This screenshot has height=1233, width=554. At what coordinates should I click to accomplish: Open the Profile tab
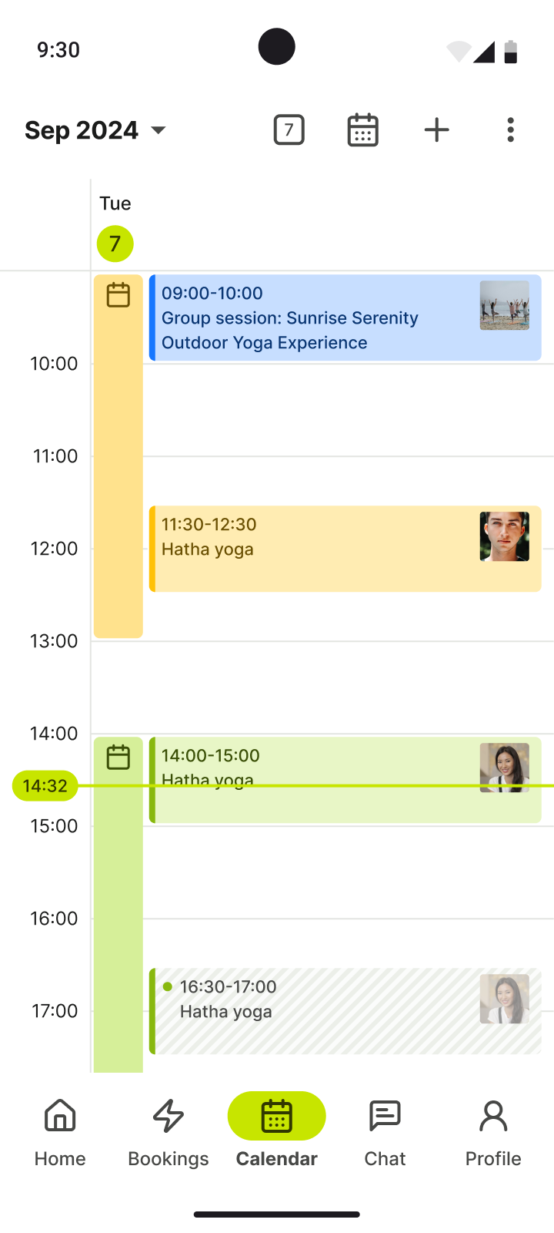click(x=493, y=1133)
